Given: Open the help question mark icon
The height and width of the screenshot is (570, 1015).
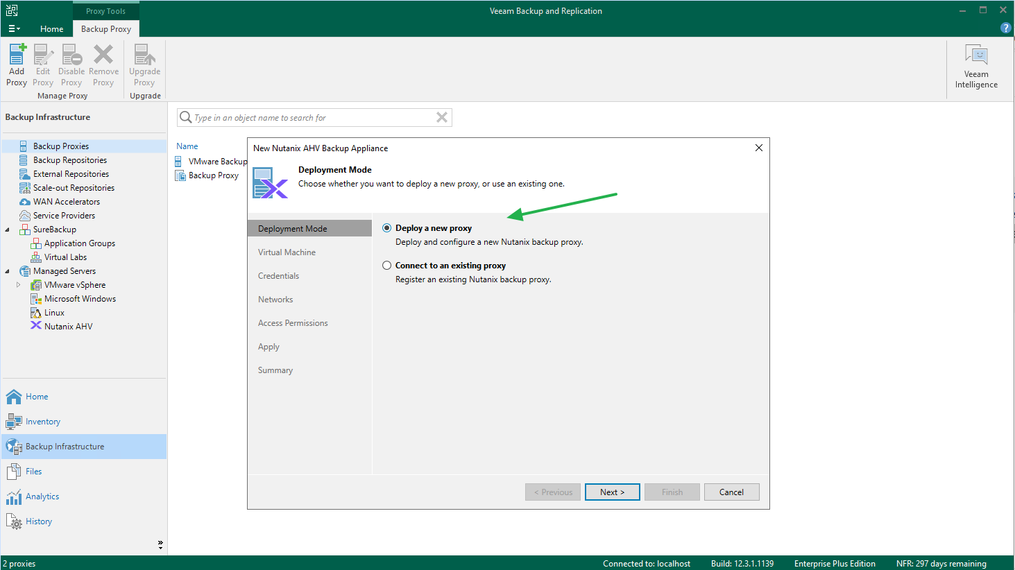Looking at the screenshot, I should tap(1005, 28).
